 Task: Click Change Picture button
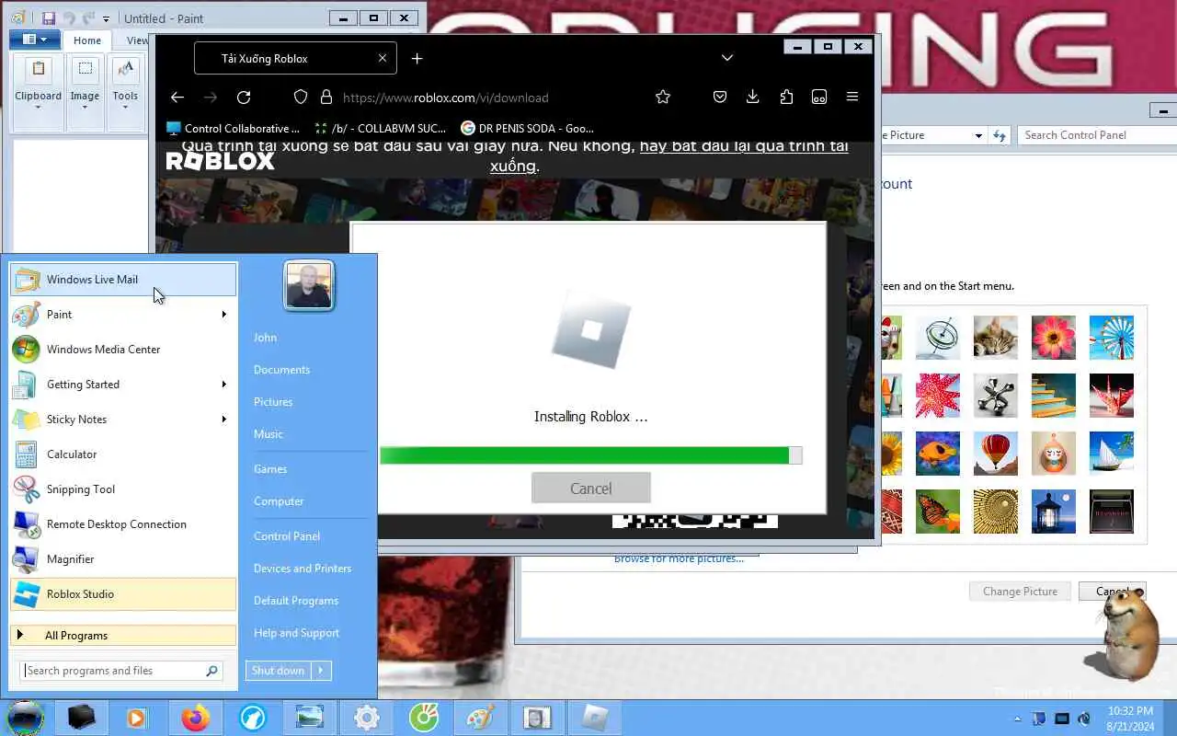point(1020,592)
